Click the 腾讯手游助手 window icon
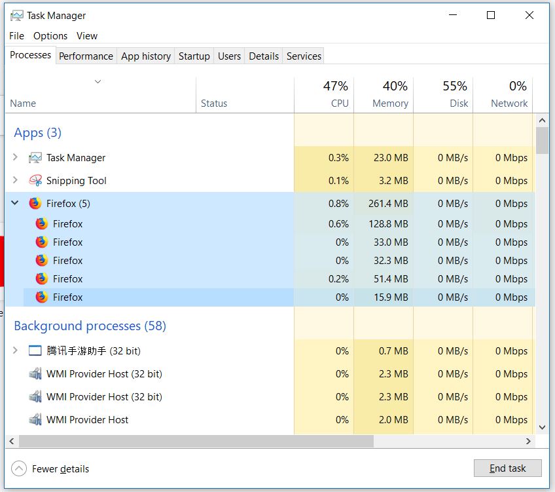The width and height of the screenshot is (555, 492). 35,350
